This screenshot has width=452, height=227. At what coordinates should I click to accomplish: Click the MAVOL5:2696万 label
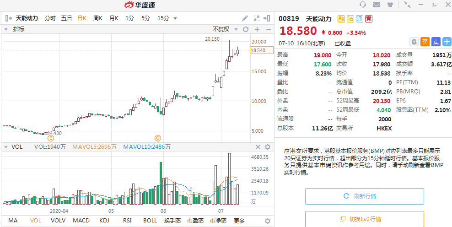click(94, 147)
